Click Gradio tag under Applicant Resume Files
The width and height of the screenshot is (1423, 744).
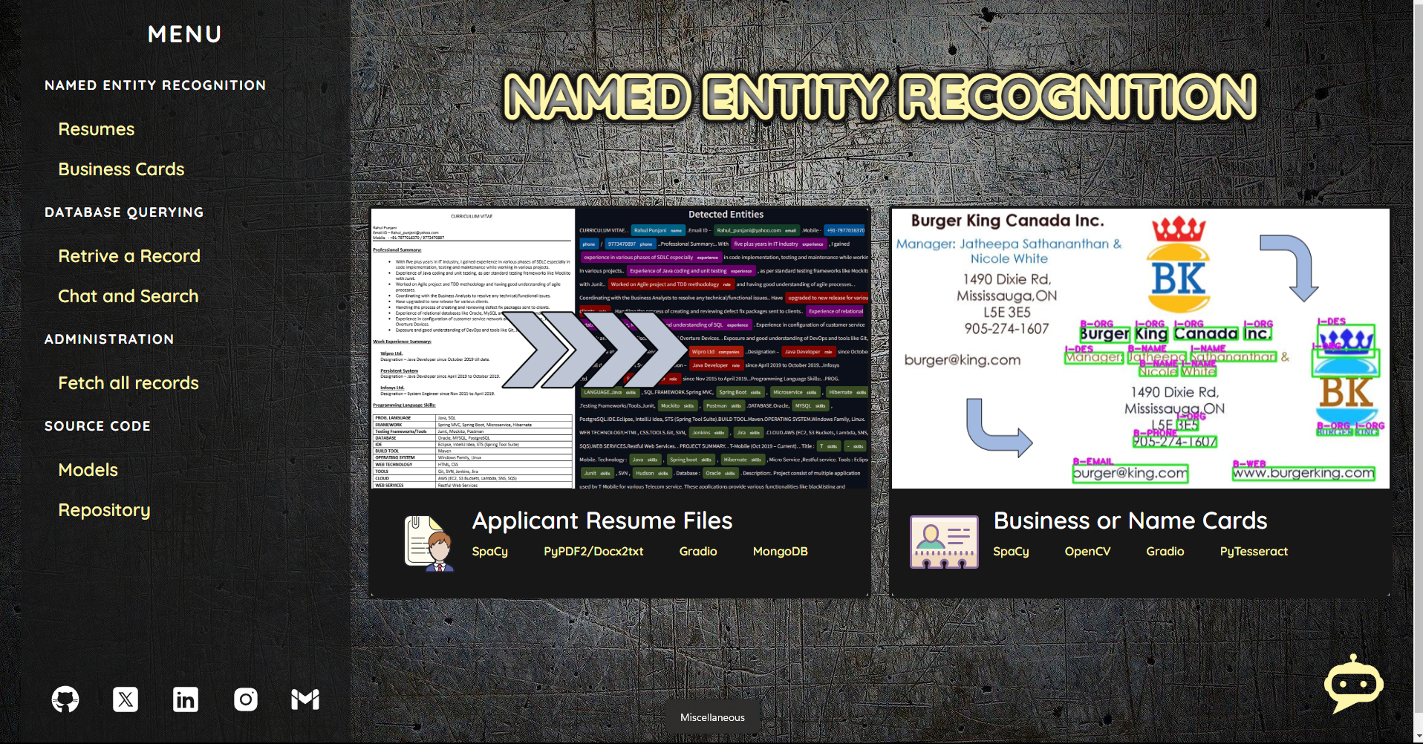point(698,551)
